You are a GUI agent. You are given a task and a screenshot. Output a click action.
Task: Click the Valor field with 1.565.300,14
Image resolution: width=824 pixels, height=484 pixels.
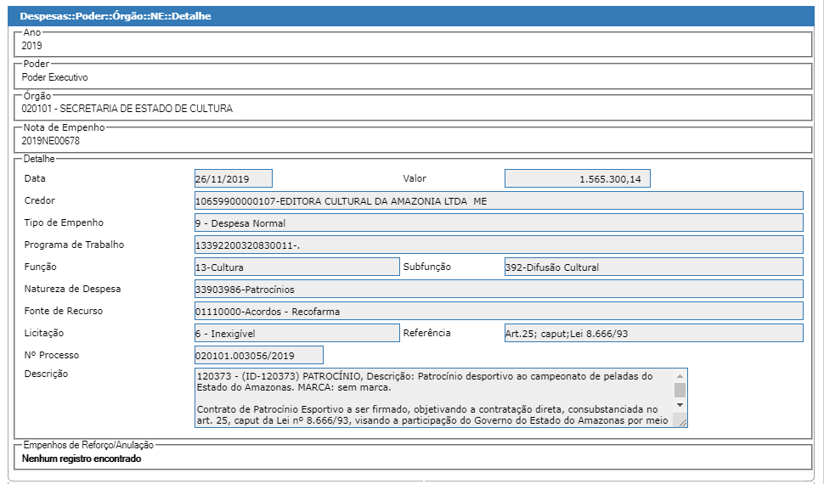(577, 178)
